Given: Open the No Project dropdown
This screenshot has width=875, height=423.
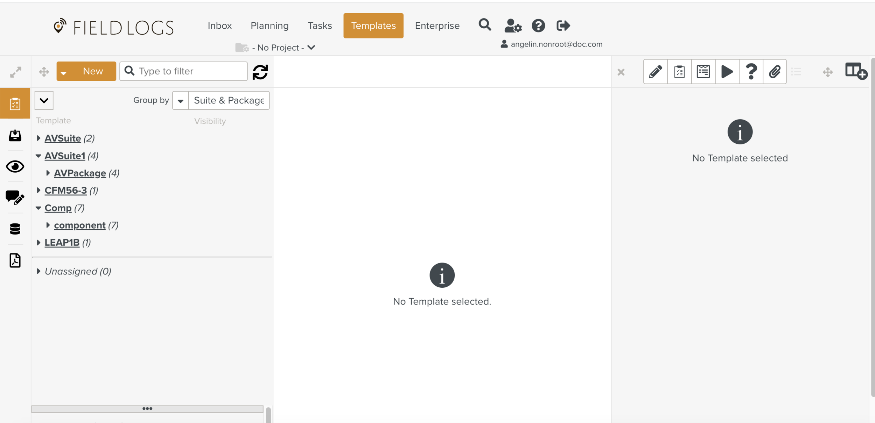Looking at the screenshot, I should tap(283, 48).
